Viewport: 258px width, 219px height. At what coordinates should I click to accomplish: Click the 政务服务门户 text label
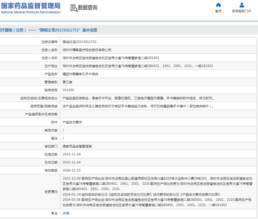click(x=242, y=11)
